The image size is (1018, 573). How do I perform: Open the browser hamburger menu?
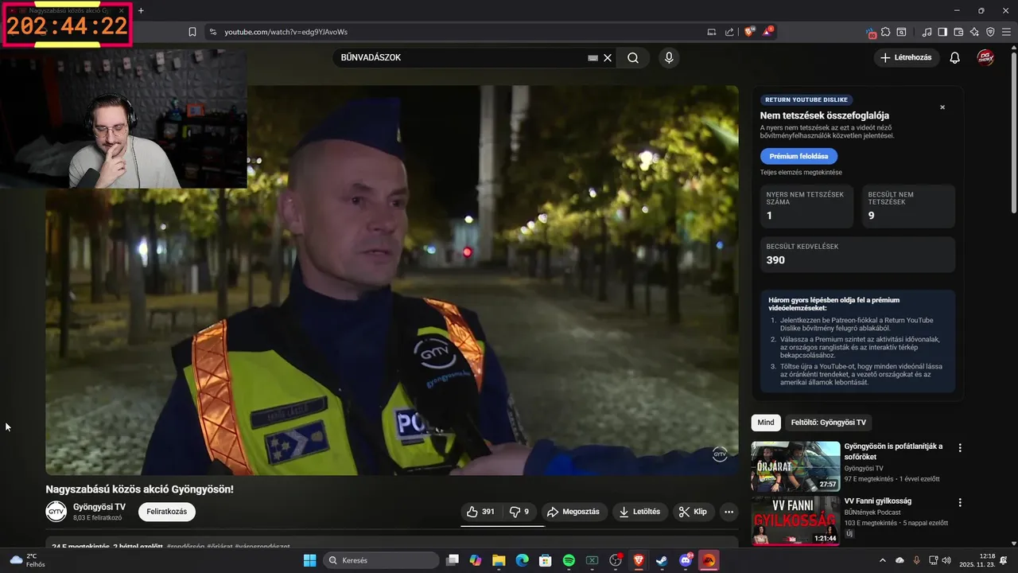point(1006,32)
